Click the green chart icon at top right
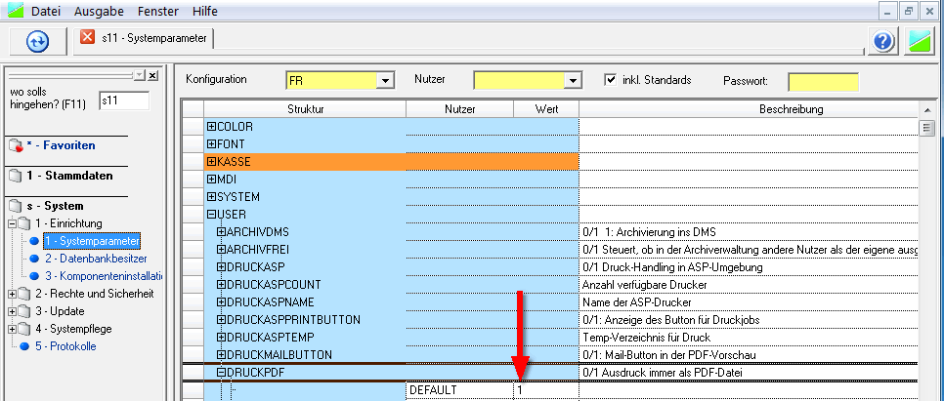The image size is (944, 401). [x=920, y=41]
